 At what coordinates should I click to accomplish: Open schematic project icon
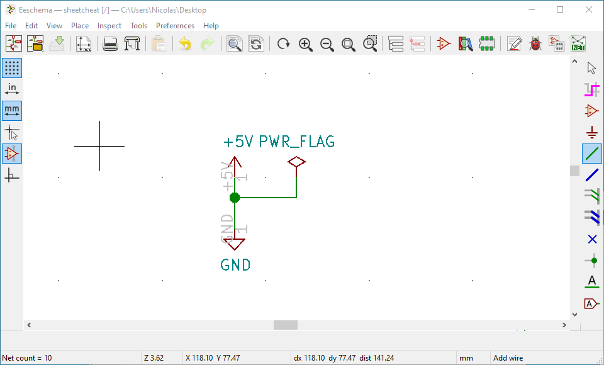(x=35, y=43)
